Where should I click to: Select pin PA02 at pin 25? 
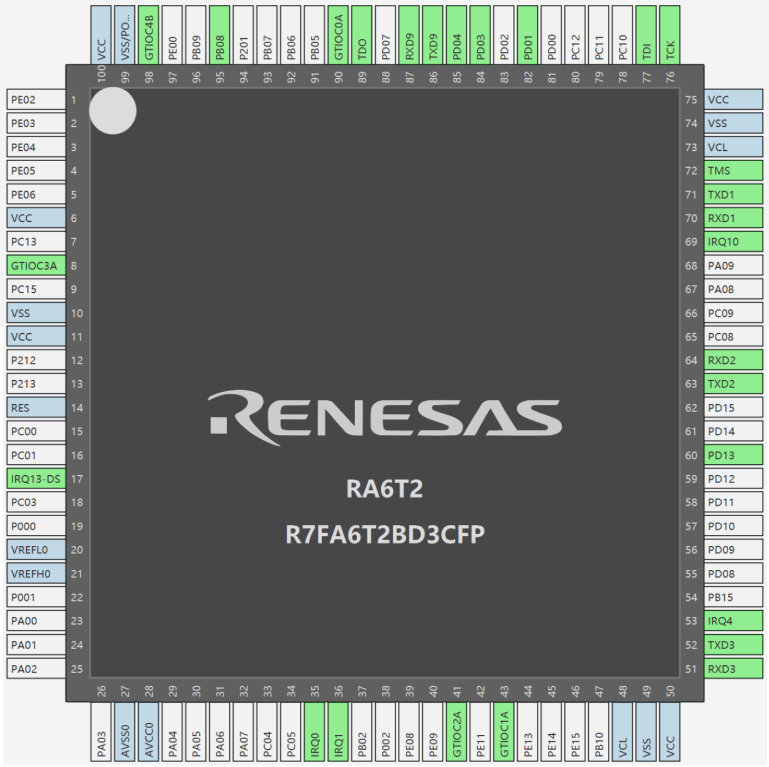pos(36,669)
